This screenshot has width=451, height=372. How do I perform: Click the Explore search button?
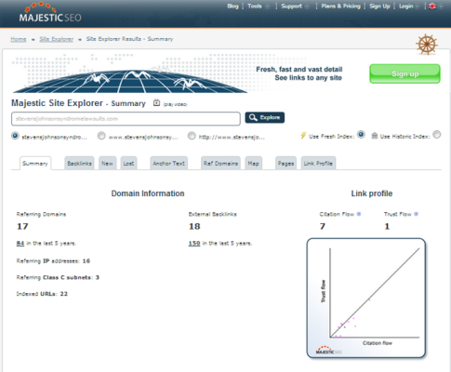265,117
